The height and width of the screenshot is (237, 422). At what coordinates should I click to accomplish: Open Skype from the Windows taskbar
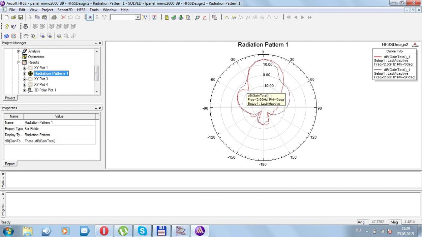coord(142,231)
